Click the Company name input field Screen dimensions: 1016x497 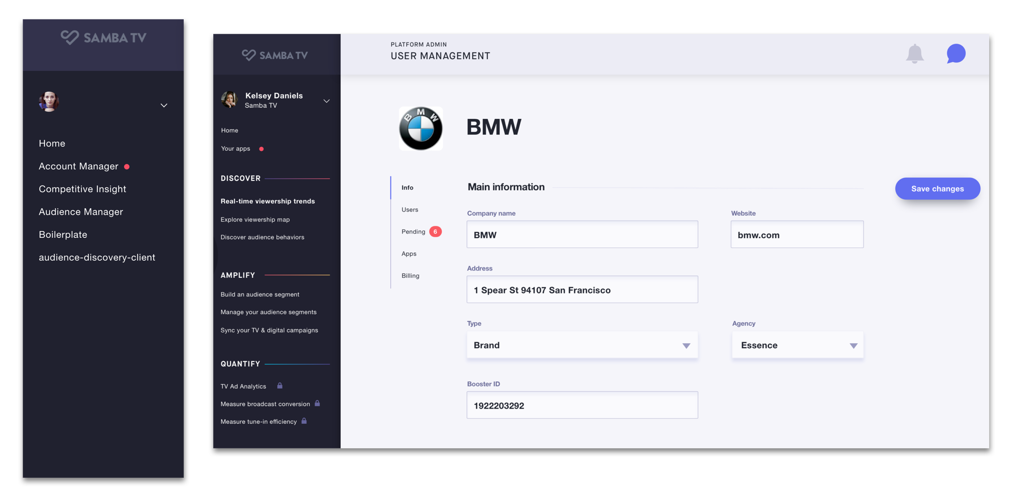tap(582, 234)
